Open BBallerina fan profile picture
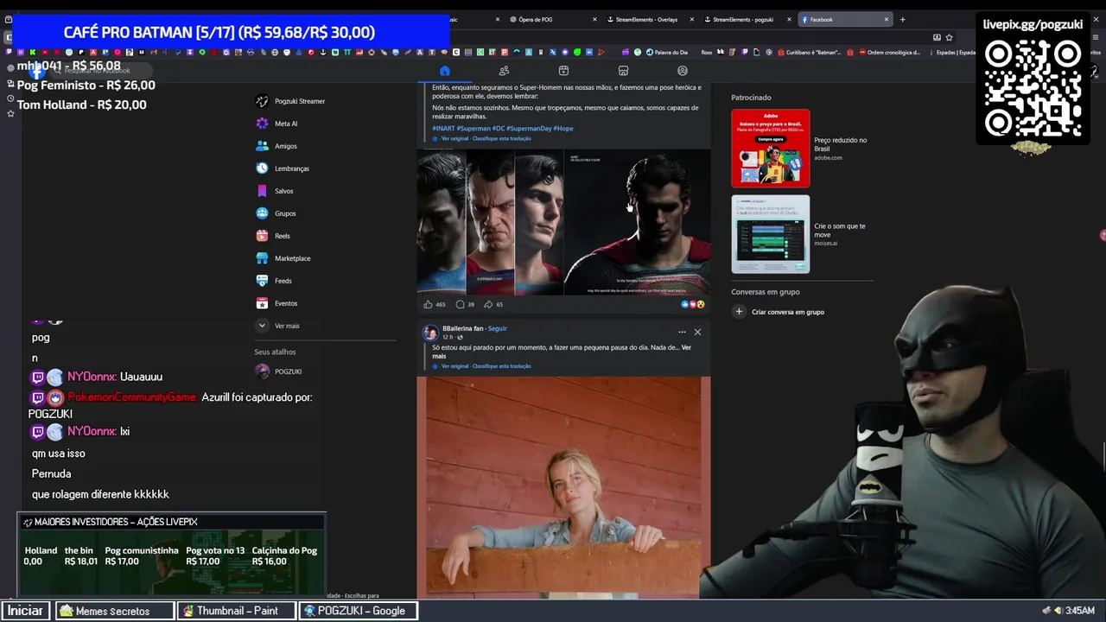The image size is (1106, 622). point(430,333)
